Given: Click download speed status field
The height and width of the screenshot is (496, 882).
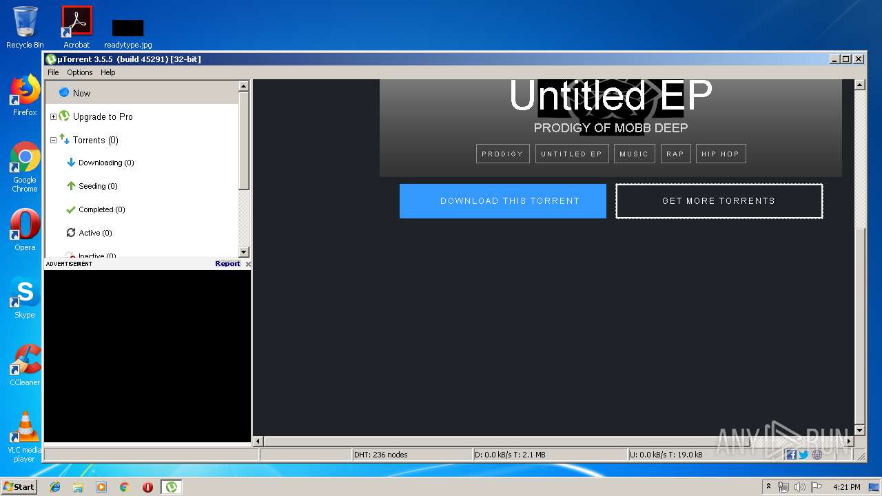Looking at the screenshot, I should tap(550, 455).
